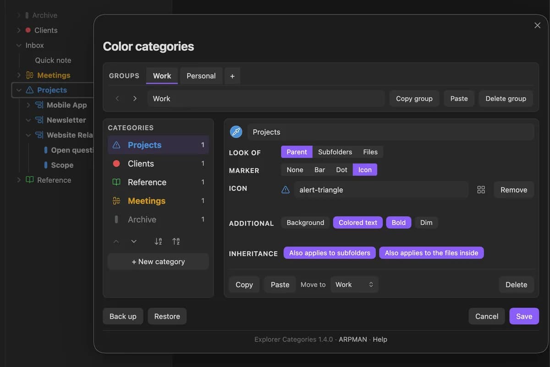Click the alert-triangle icon preview in ICON row

[286, 190]
